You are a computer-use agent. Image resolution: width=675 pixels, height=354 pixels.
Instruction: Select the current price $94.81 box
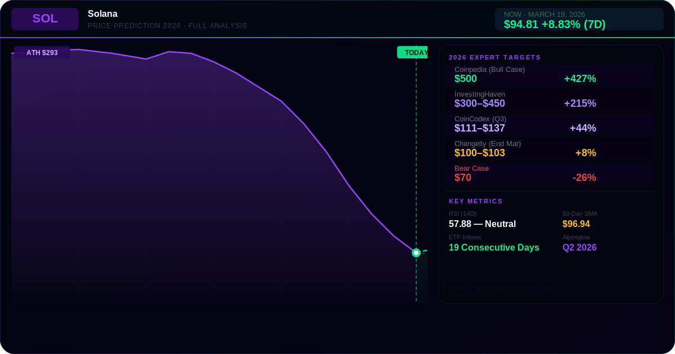click(579, 19)
